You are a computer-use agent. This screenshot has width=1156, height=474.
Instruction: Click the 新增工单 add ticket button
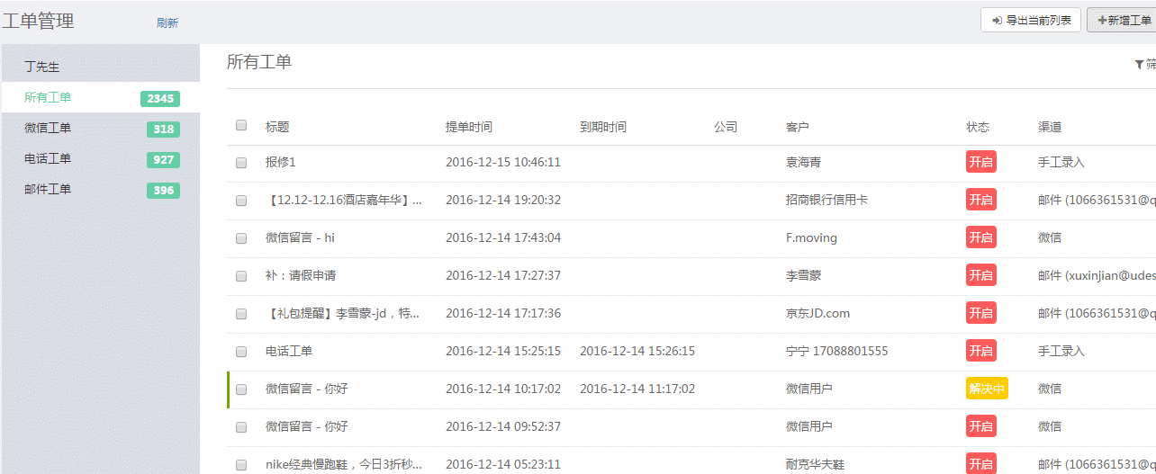coord(1123,20)
